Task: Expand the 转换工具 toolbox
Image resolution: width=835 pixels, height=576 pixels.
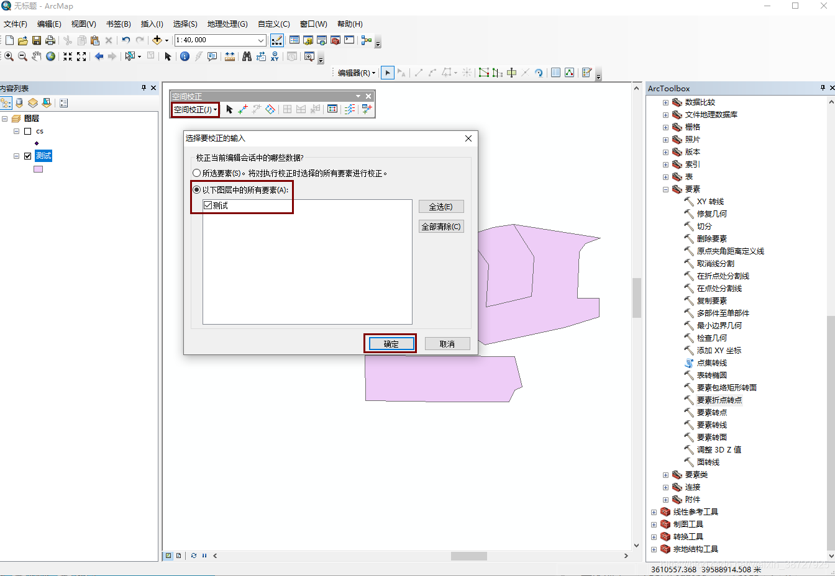Action: pos(654,537)
